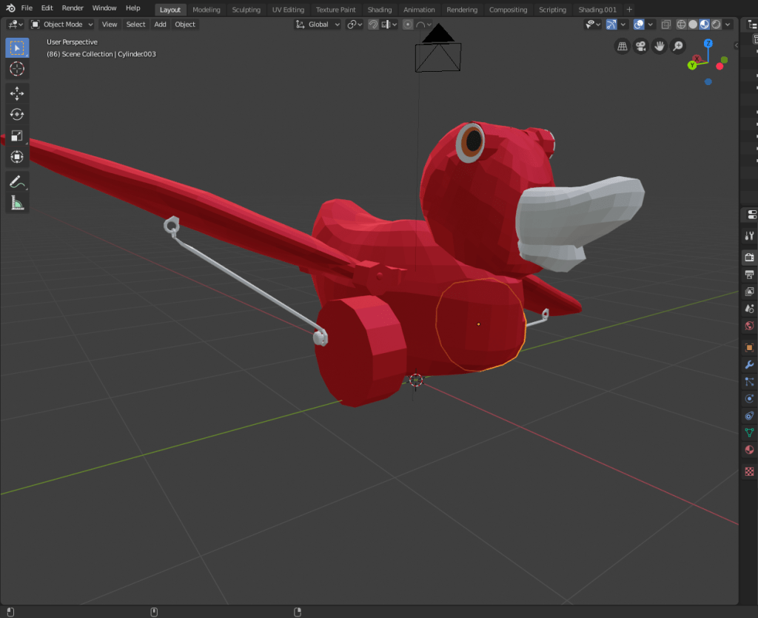Open the Global transform orientation dropdown
Screen dimensions: 758x618
318,24
